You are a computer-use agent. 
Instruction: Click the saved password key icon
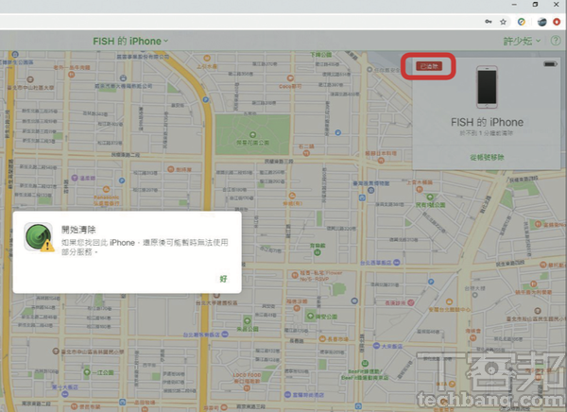point(489,22)
